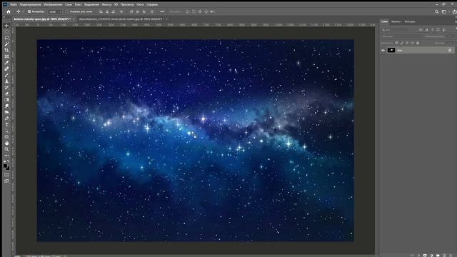The width and height of the screenshot is (457, 257).
Task: Open the Edit menu
Action: click(30, 5)
